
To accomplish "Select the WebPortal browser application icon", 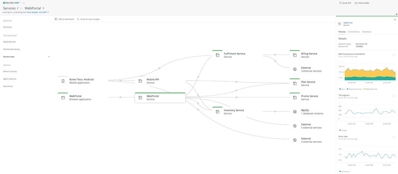I will click(x=63, y=98).
